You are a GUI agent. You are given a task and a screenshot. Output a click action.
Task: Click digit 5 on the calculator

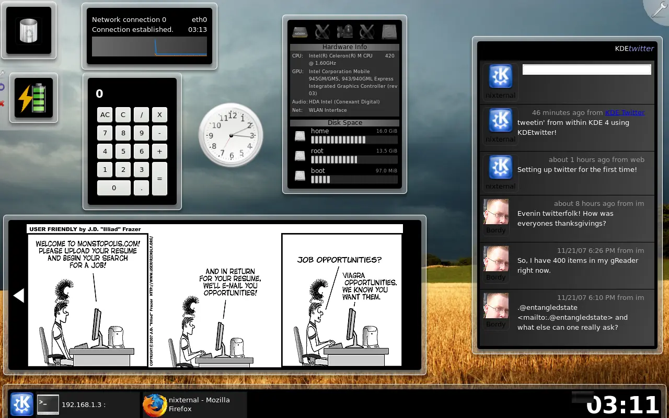[123, 152]
